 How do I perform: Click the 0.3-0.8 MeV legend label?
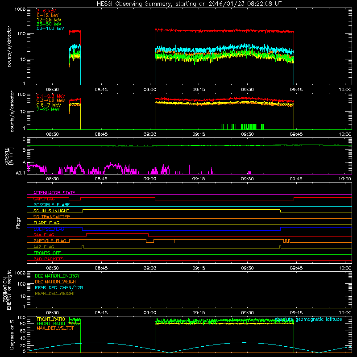tap(51, 100)
